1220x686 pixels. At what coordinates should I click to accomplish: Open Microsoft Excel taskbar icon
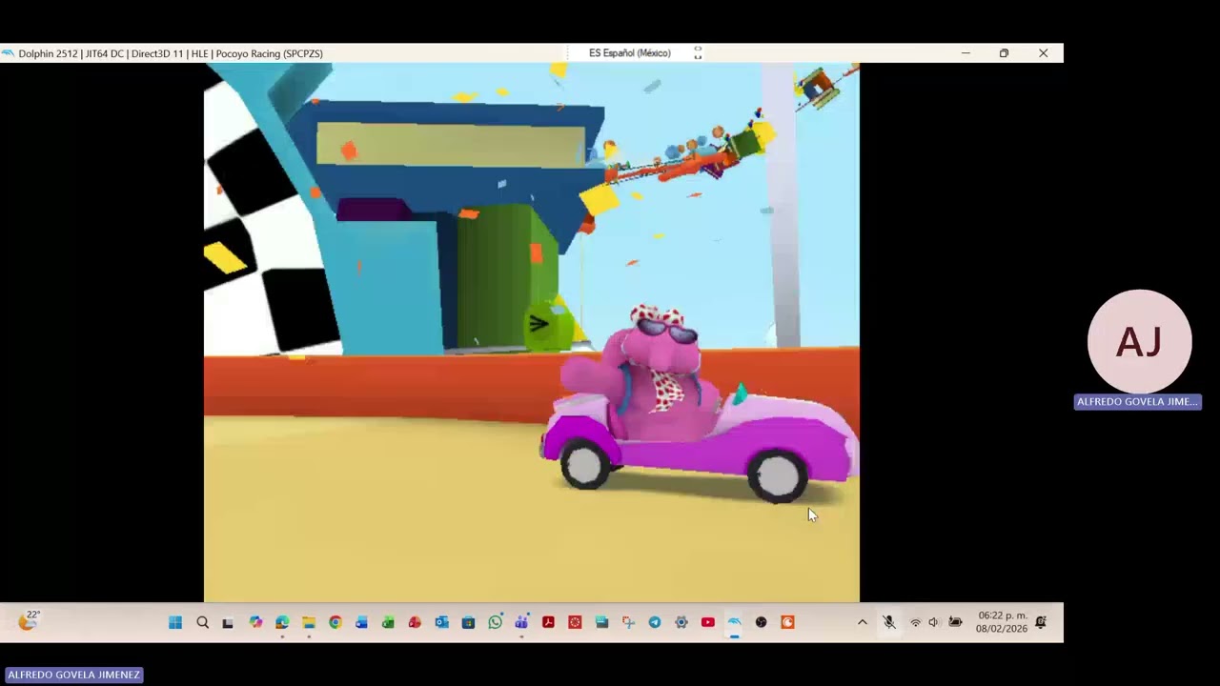388,622
